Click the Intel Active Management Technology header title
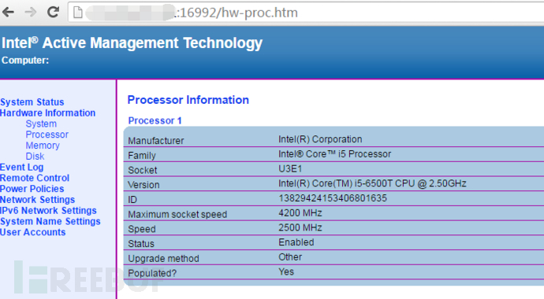Viewport: 544px width, 299px height. [132, 43]
